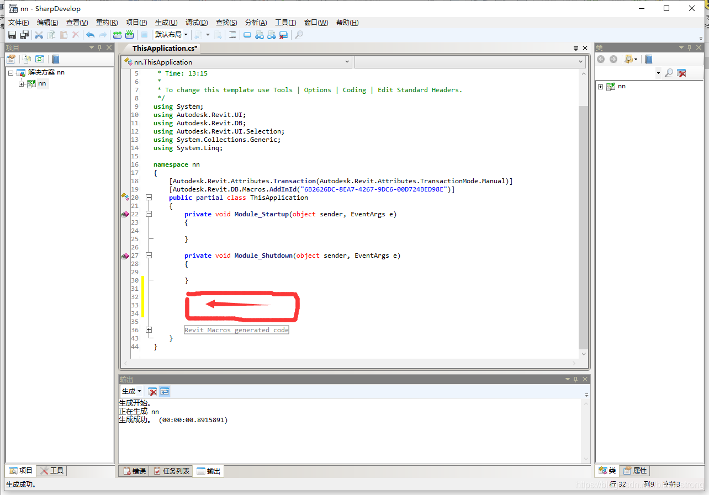The height and width of the screenshot is (495, 709).
Task: Click blue book icon in 类 panel
Action: (x=649, y=59)
